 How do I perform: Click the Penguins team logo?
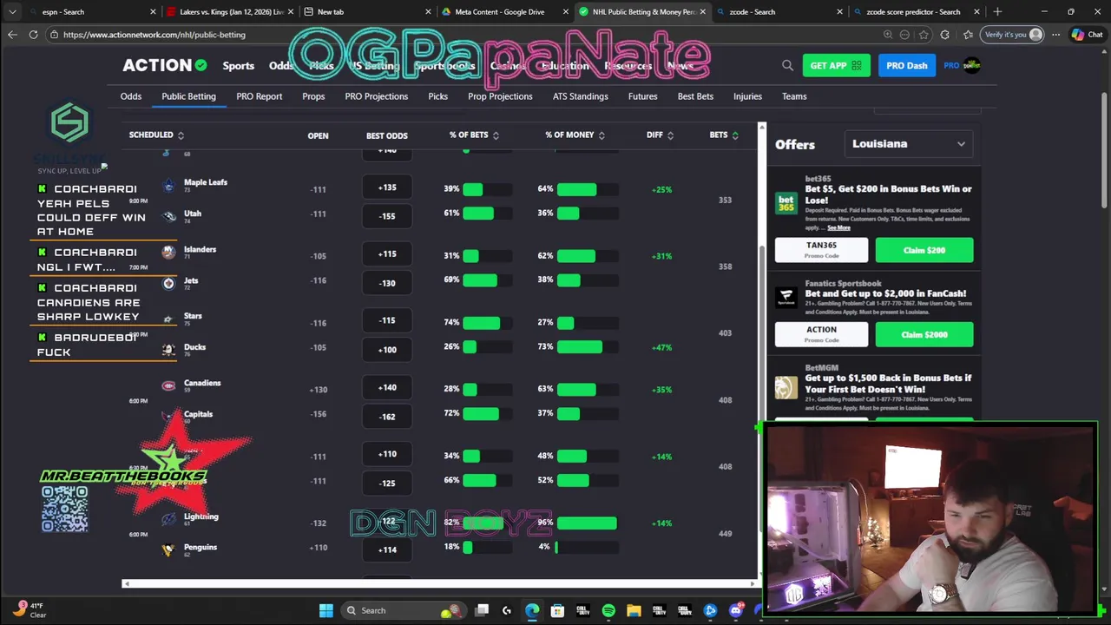(x=168, y=549)
